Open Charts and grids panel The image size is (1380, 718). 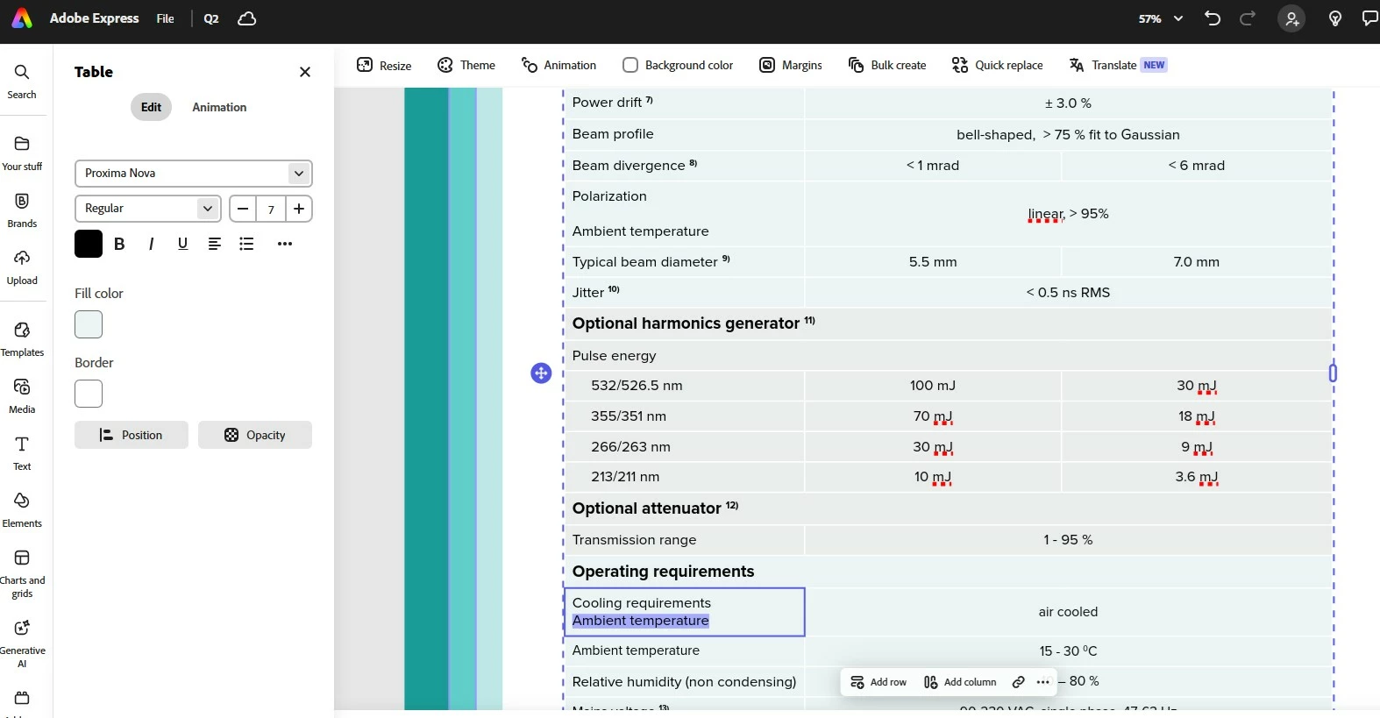[22, 573]
